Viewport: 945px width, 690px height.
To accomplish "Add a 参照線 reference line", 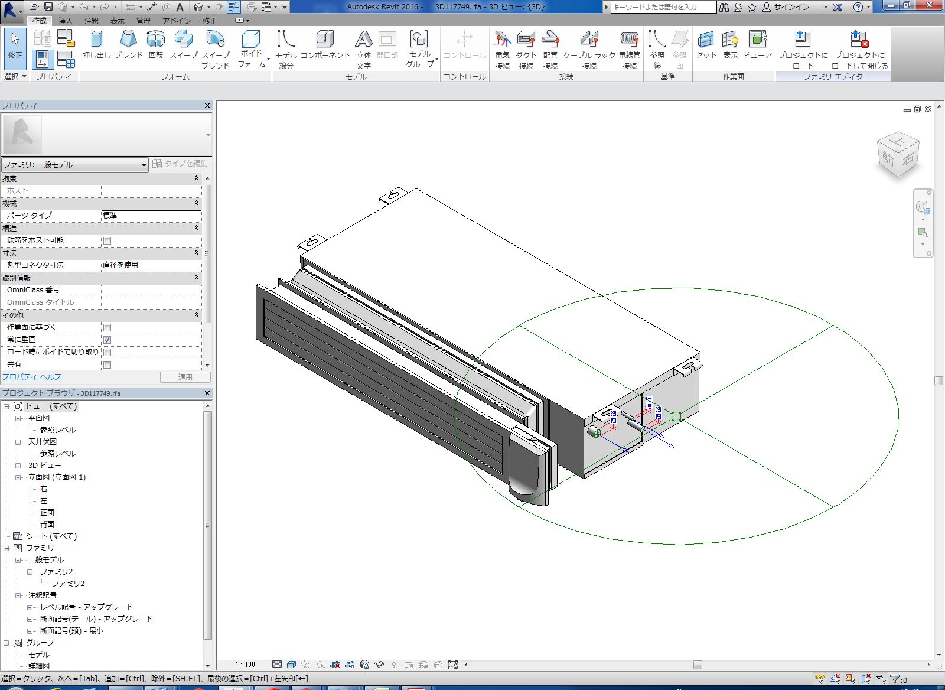I will [657, 48].
